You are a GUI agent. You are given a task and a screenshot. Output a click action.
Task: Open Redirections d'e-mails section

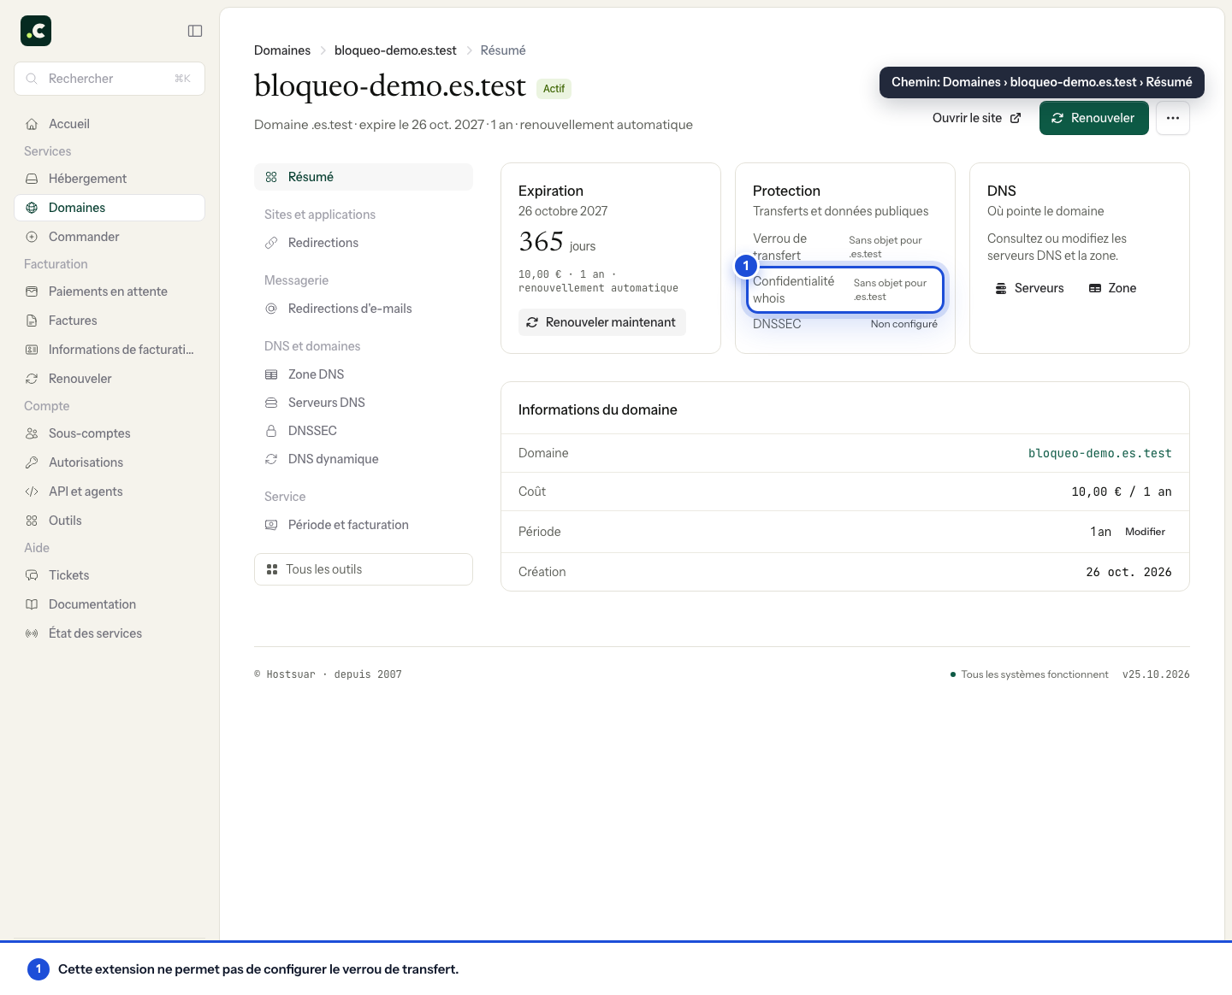(364, 309)
